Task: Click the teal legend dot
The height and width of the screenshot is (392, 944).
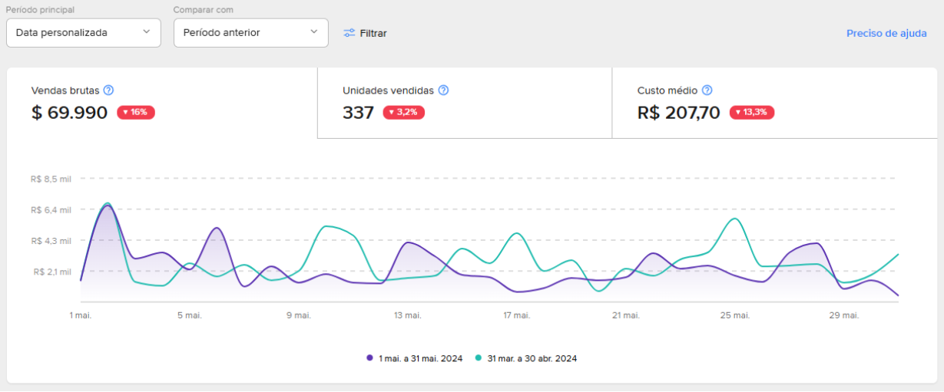Action: (479, 357)
